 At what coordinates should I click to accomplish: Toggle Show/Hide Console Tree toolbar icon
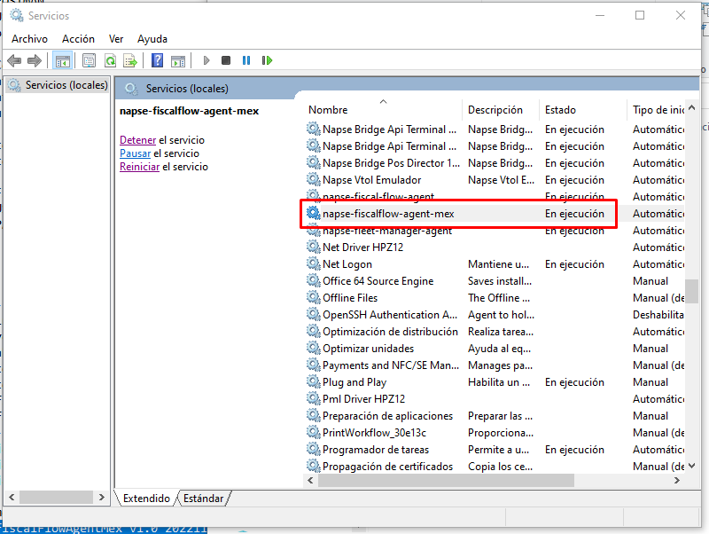tap(62, 60)
